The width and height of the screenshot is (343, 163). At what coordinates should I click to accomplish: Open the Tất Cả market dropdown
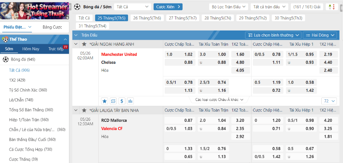point(132,7)
